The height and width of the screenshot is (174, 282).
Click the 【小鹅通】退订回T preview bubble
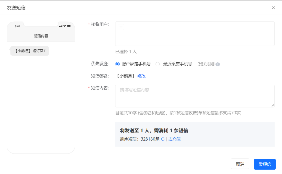click(30, 51)
